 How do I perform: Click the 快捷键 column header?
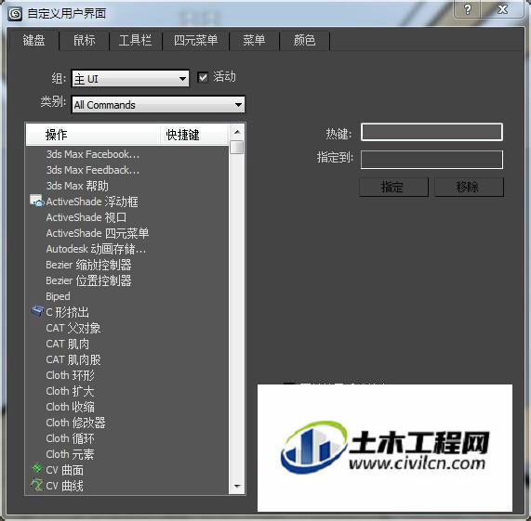click(194, 135)
